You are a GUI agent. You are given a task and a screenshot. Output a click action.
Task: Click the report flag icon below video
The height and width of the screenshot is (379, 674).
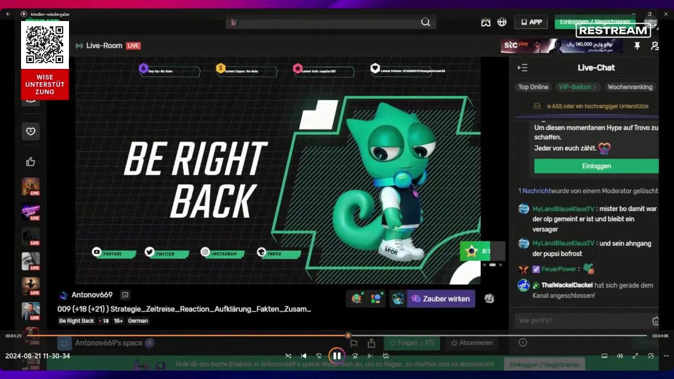point(354,343)
